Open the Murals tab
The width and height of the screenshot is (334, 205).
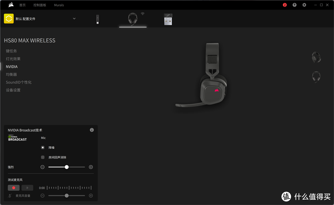tap(59, 5)
